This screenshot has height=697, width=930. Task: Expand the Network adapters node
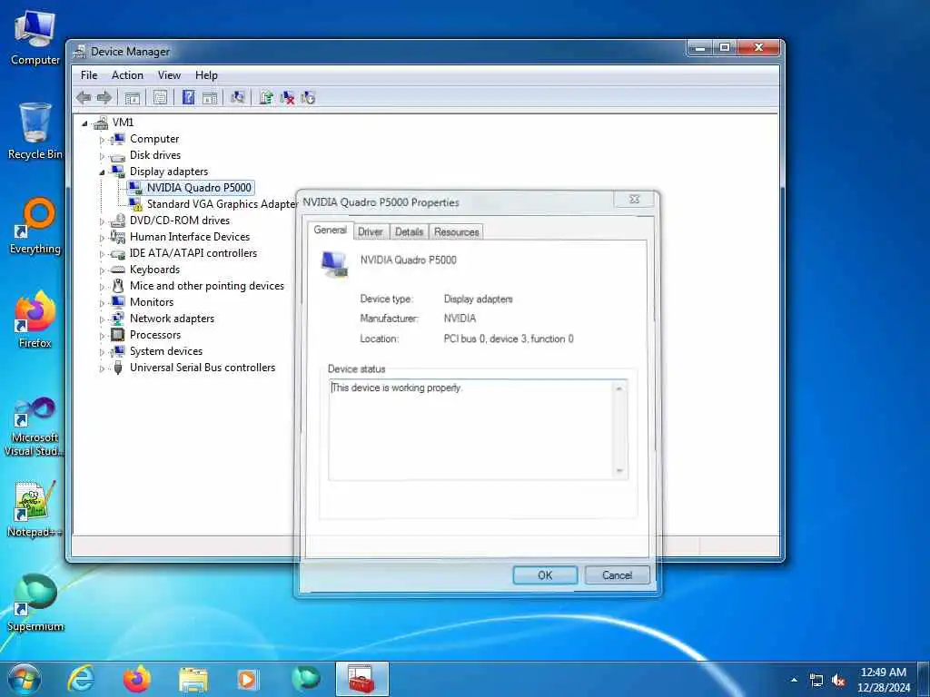102,320
